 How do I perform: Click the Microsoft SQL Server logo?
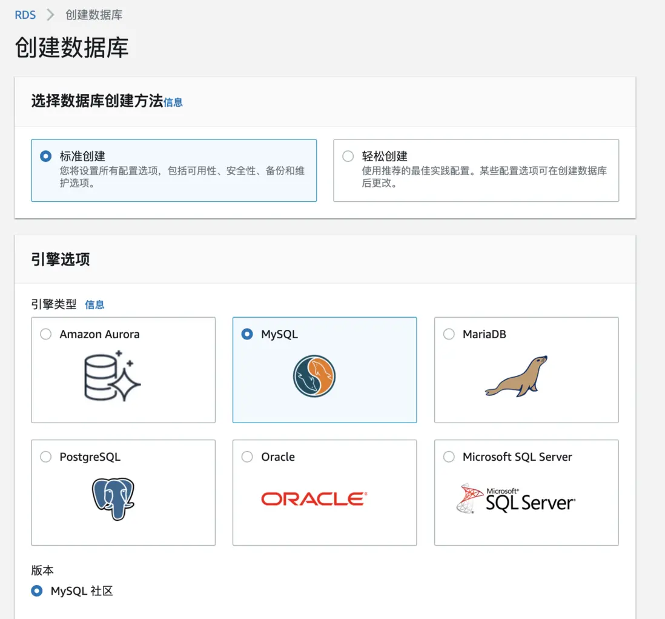(x=516, y=499)
